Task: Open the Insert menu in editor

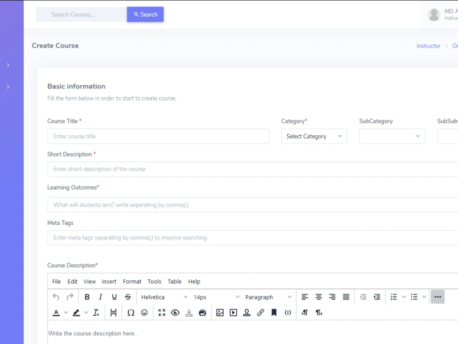Action: [109, 282]
